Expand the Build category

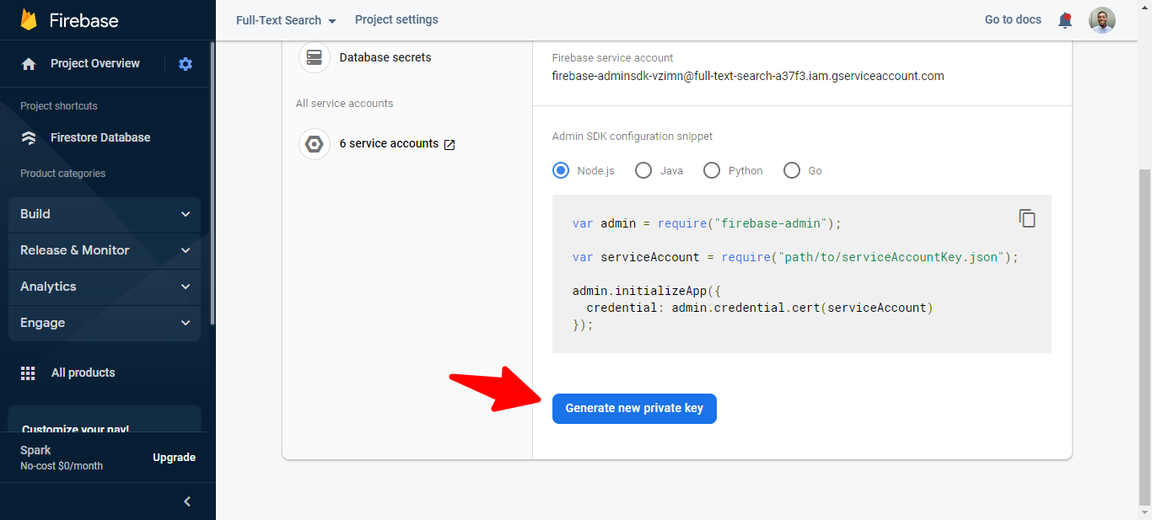(105, 215)
